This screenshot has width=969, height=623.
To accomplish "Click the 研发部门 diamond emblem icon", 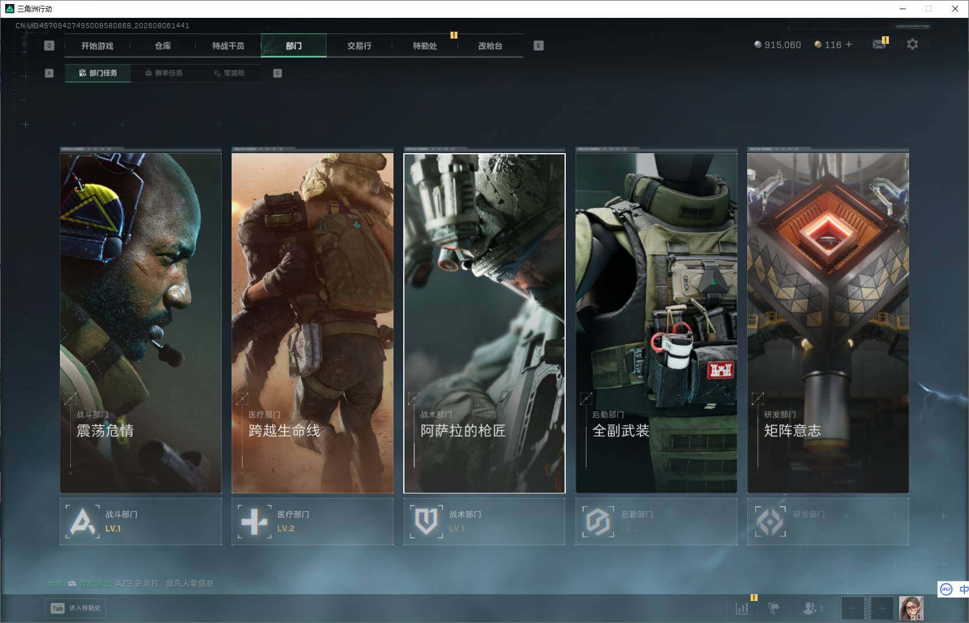I will 770,522.
